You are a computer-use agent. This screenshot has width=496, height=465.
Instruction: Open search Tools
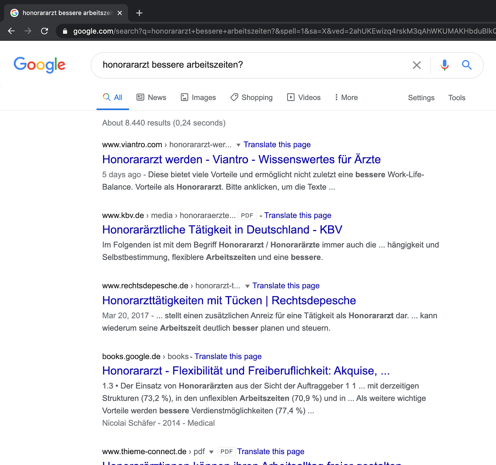(457, 98)
